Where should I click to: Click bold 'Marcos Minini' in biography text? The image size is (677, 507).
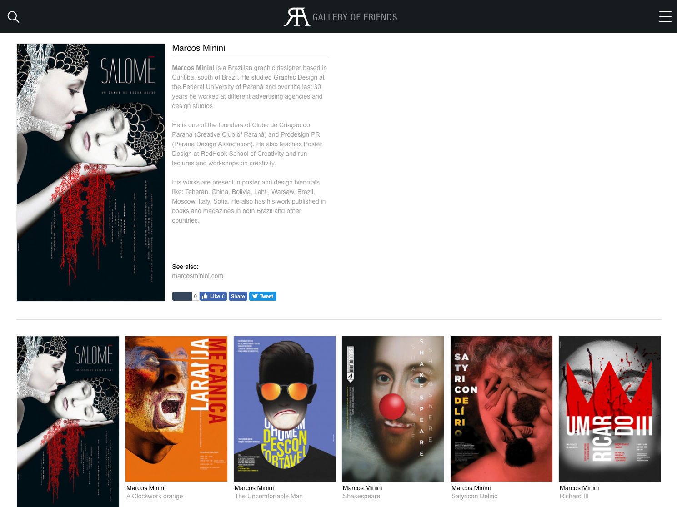193,68
